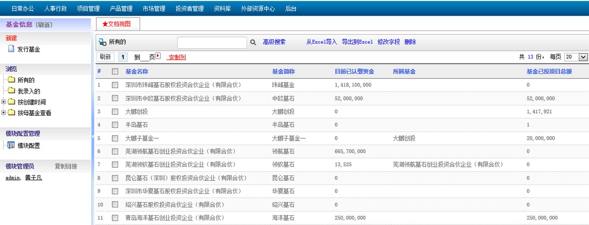589x225 pixels.
Task: Click the 我录入的 folder icon
Action: (x=11, y=91)
